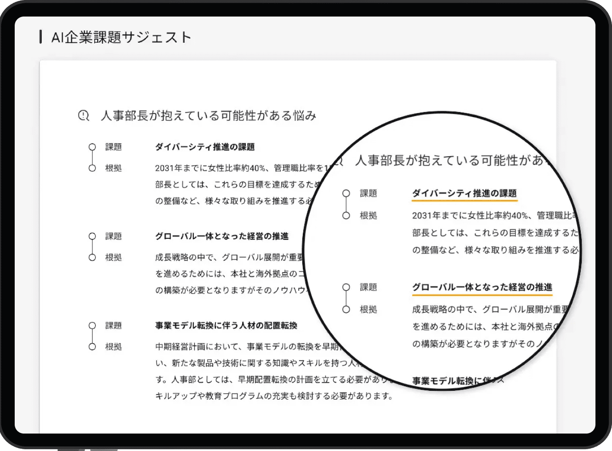Click the 根拠 label beside 成長戦略の中で in the magnifier
This screenshot has height=451, width=612.
(x=368, y=310)
